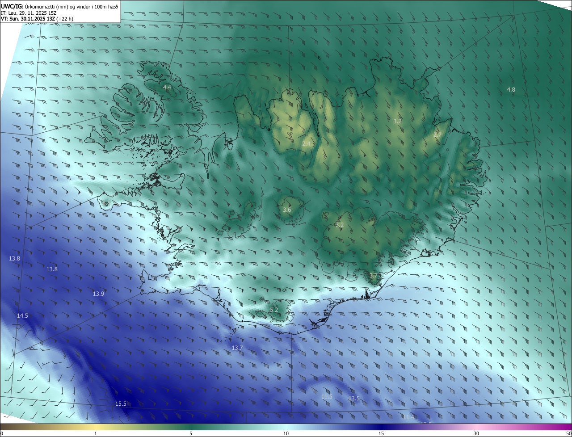Screen dimensions: 572x437
Task: Click the 4.4 value over the Westfjords
Action: pos(167,87)
